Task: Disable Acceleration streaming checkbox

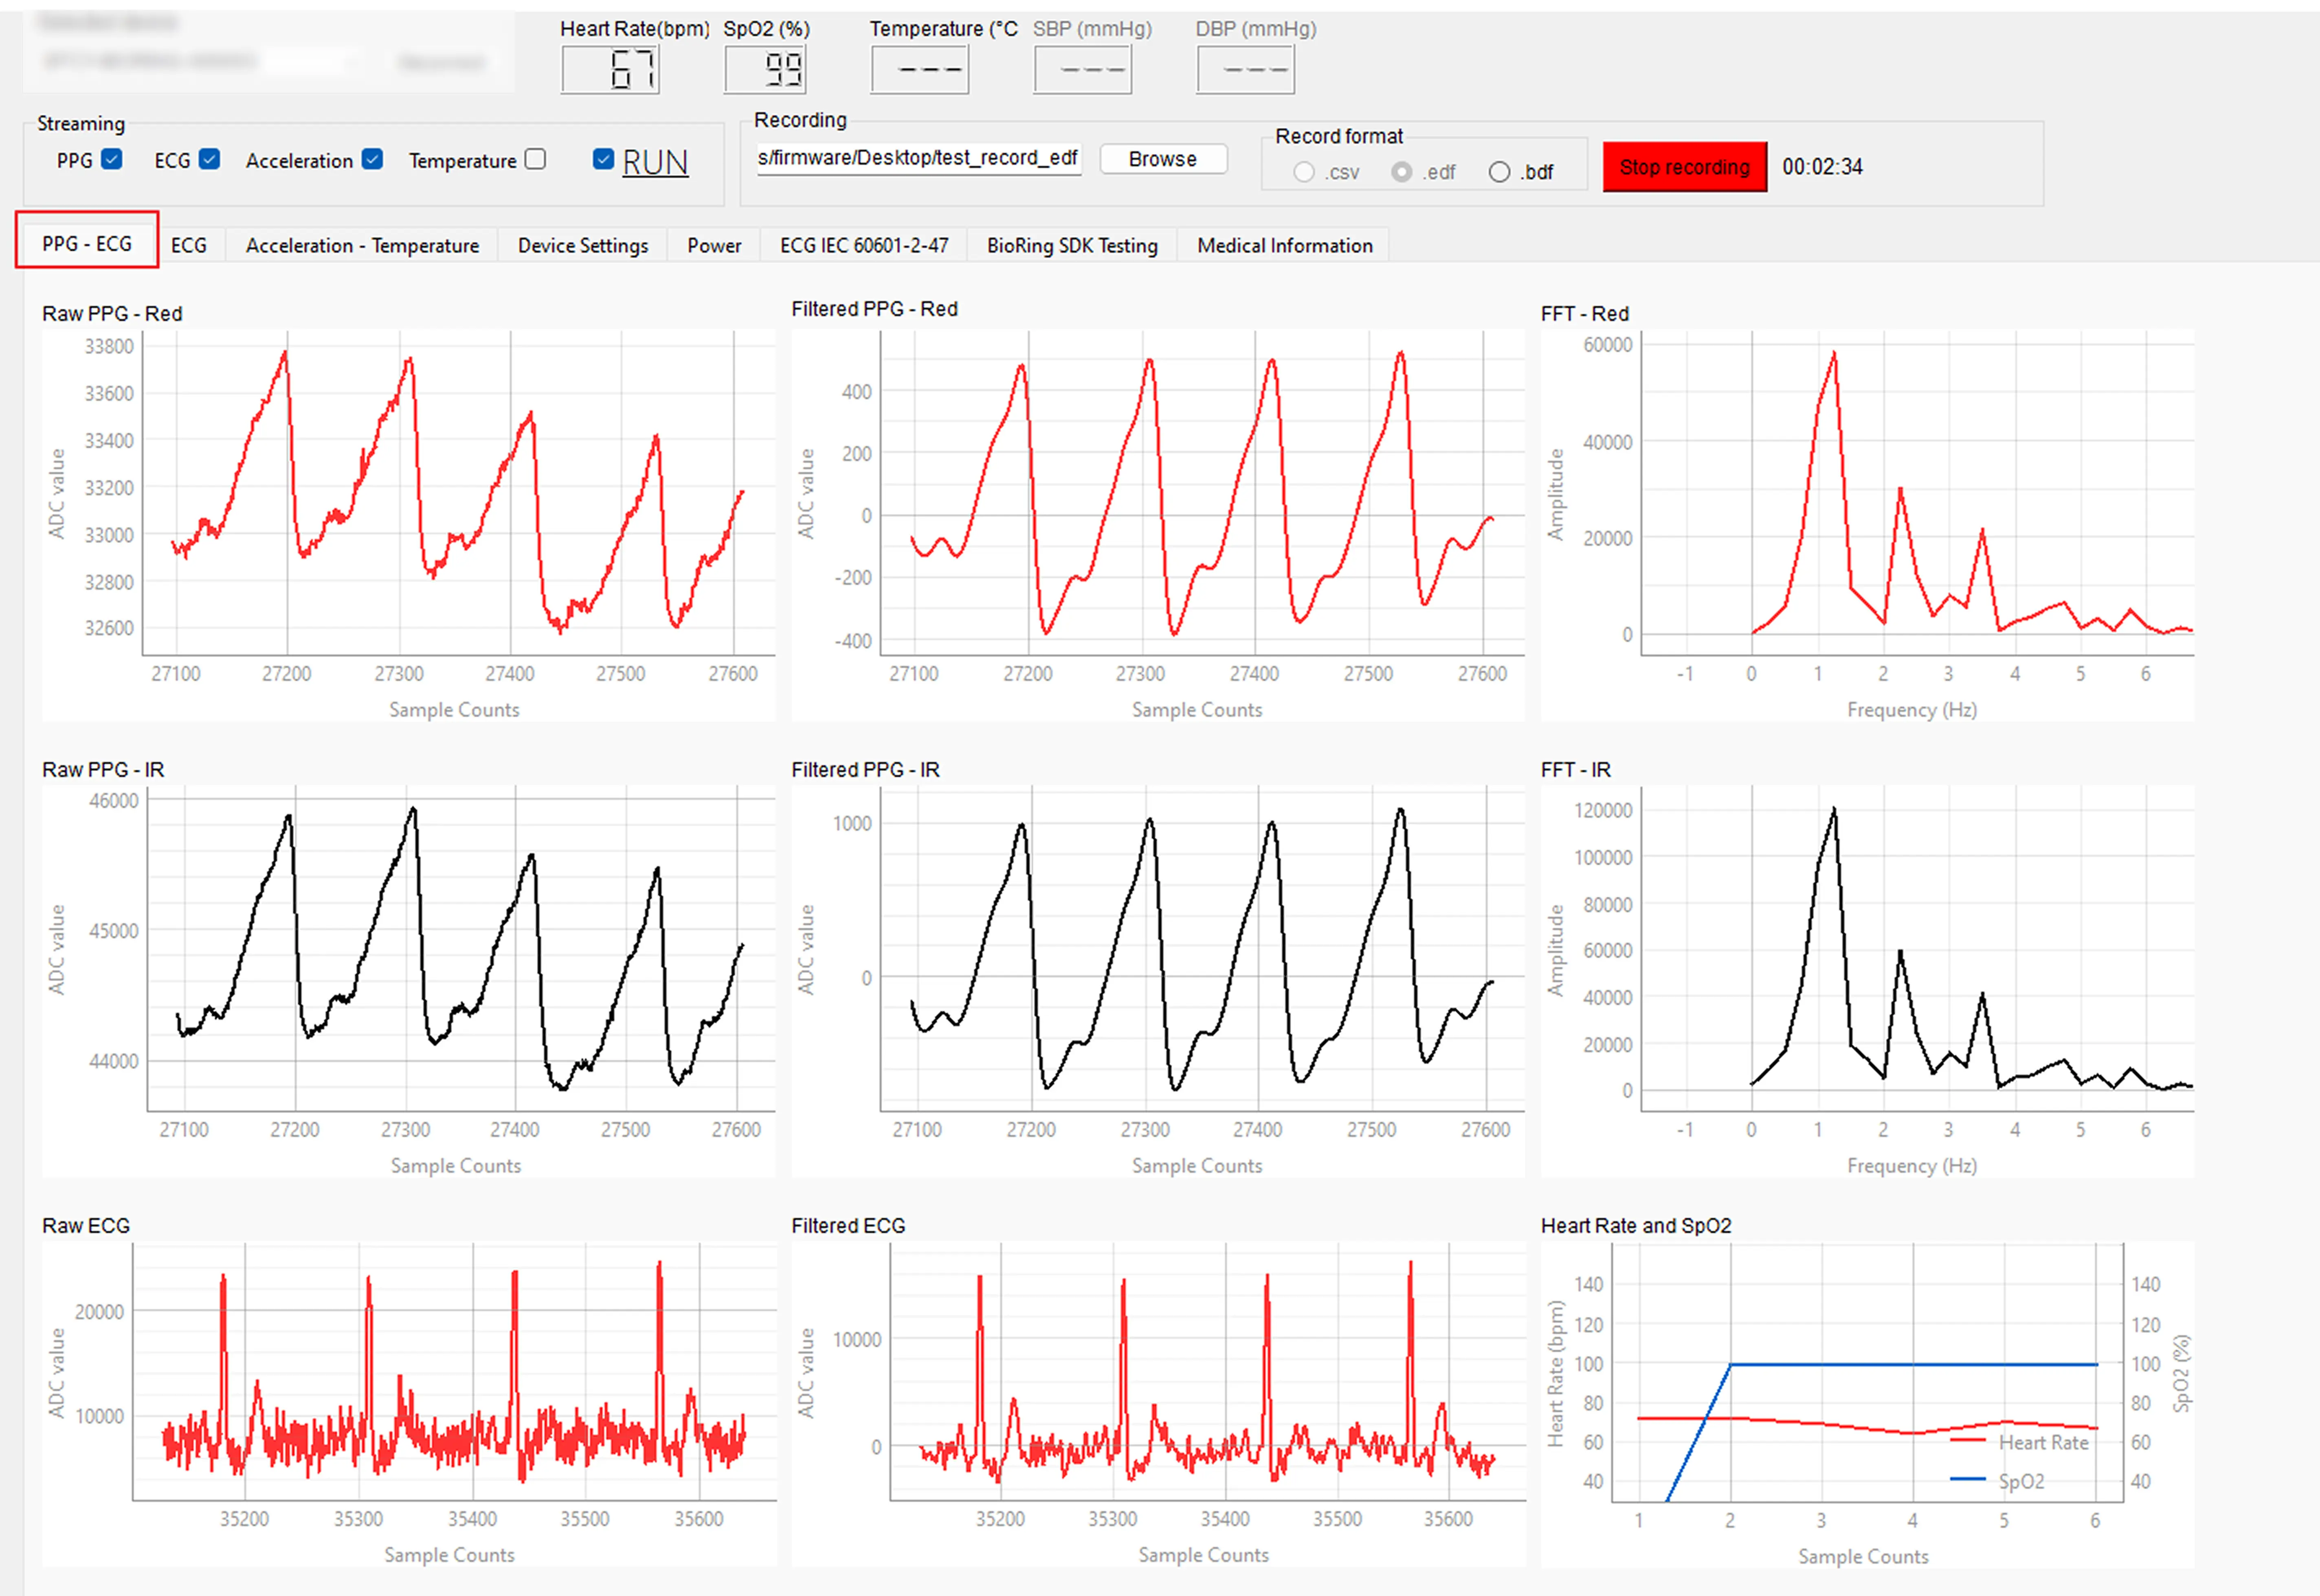Action: point(372,160)
